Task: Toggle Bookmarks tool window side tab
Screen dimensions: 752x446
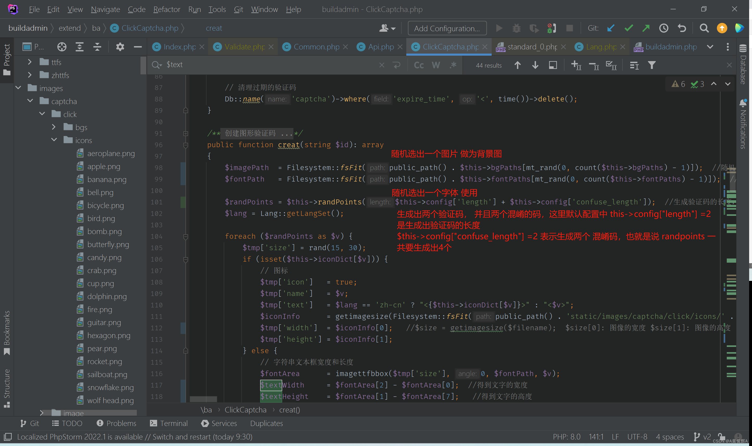Action: 7,333
